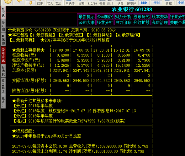
Task: Click the 17-03-31 column header
Action: [x=101, y=50]
